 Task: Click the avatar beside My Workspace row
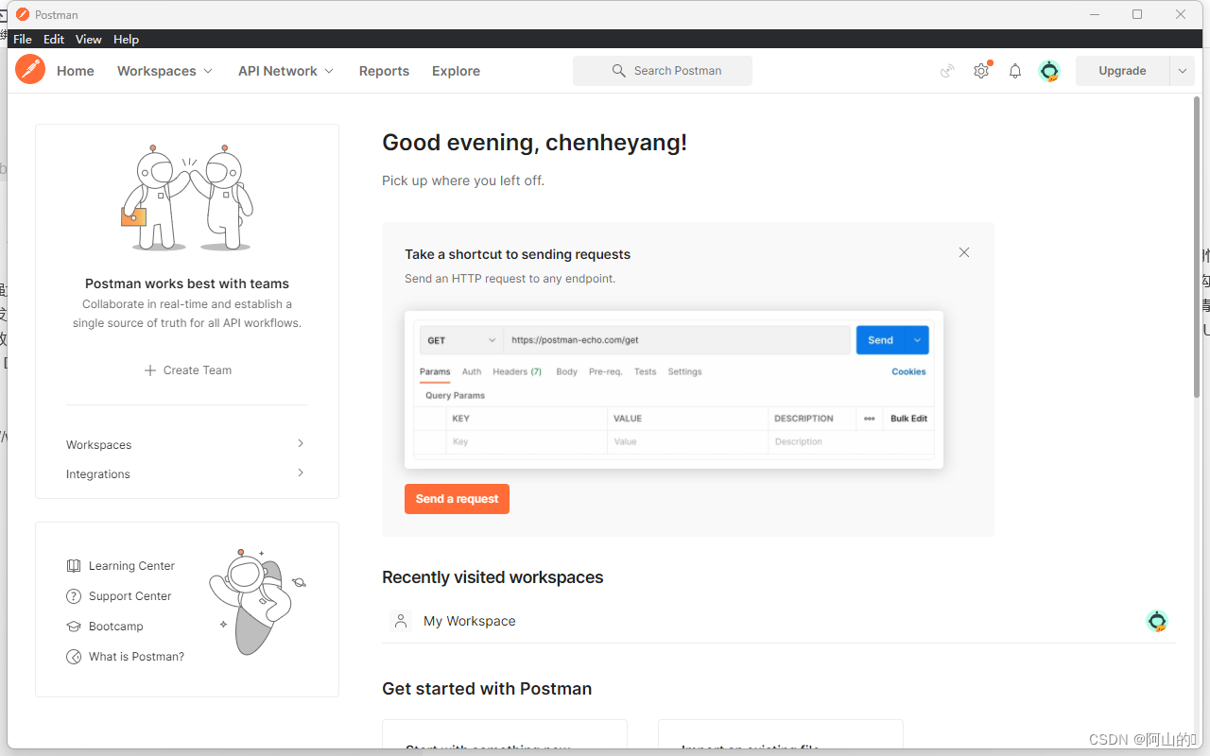tap(1157, 621)
